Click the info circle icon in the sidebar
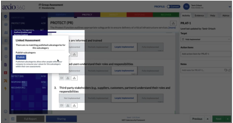233x123 pixels. [6, 57]
